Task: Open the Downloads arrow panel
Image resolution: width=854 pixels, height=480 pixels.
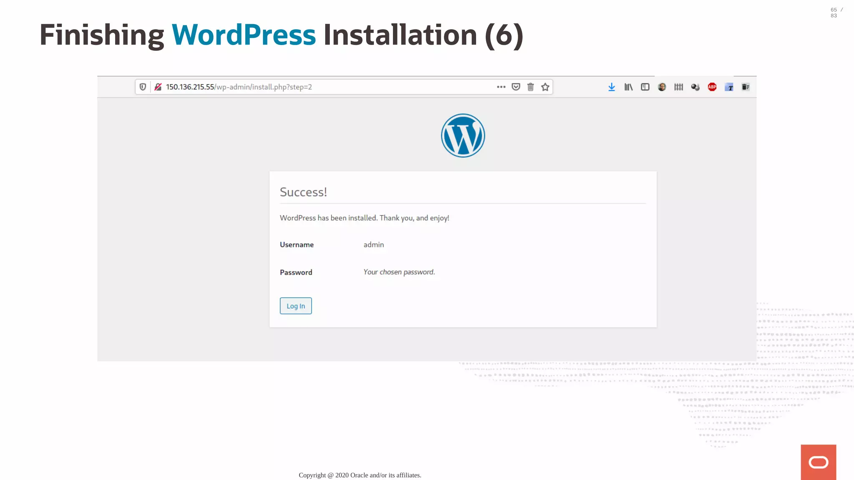Action: pos(611,87)
